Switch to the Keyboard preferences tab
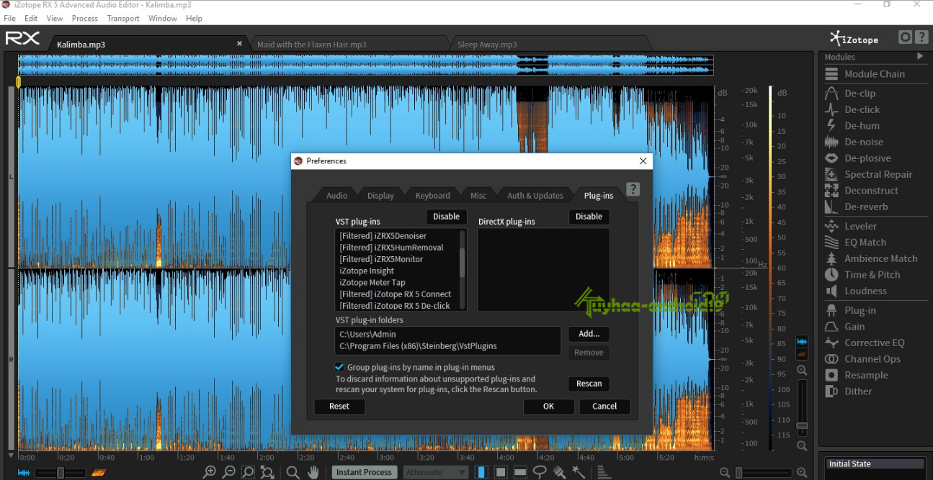933x480 pixels. click(x=432, y=195)
